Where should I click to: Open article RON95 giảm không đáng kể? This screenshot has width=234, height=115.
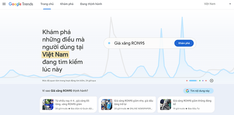[x=186, y=105]
